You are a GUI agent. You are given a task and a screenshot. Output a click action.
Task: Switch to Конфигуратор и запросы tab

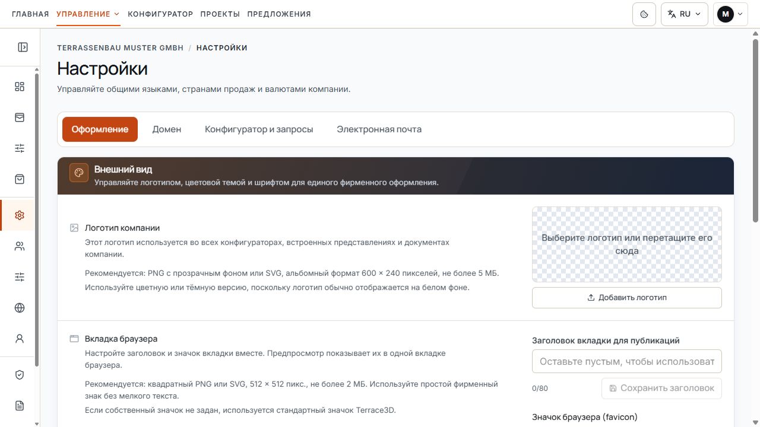[259, 129]
